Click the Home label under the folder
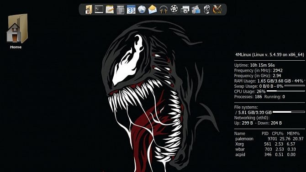This screenshot has width=306, height=172. coord(16,47)
